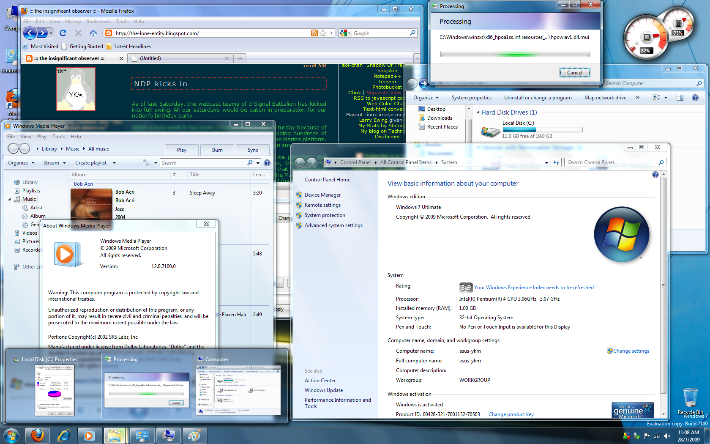Go to Firefox home page icon

coord(93,33)
